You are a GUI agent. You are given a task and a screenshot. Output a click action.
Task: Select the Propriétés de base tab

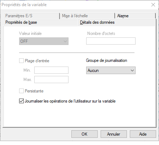[x=40, y=22]
